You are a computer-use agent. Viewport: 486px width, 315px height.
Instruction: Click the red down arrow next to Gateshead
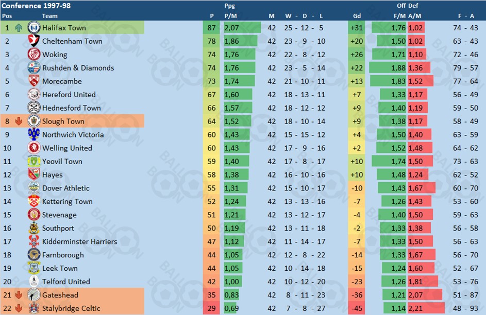point(19,295)
